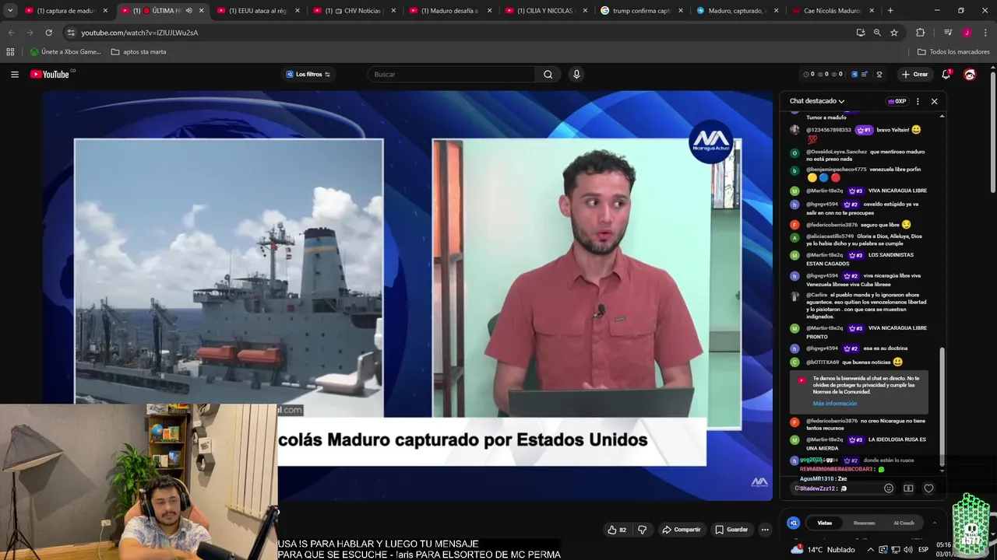Click the page vertical scrollbar
The image size is (997, 560).
click(992, 132)
